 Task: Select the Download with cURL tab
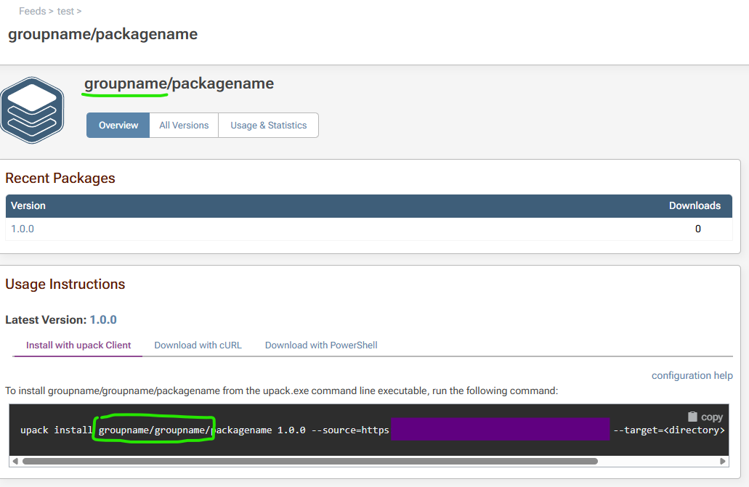(x=198, y=345)
